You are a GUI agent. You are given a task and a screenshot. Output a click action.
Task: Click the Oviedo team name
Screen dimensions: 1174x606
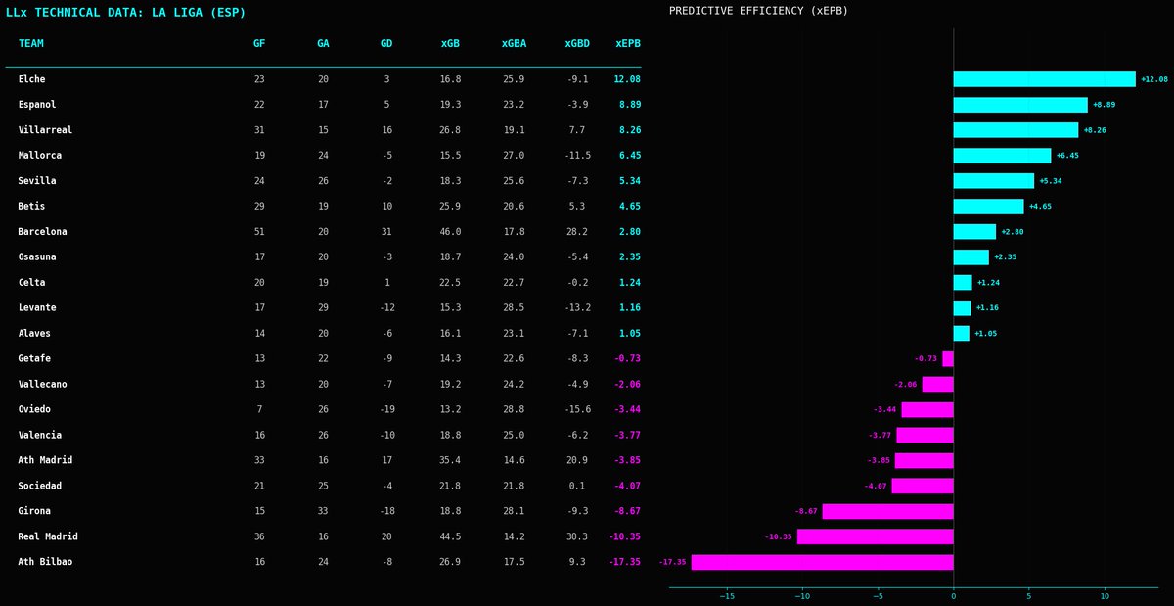tap(34, 410)
